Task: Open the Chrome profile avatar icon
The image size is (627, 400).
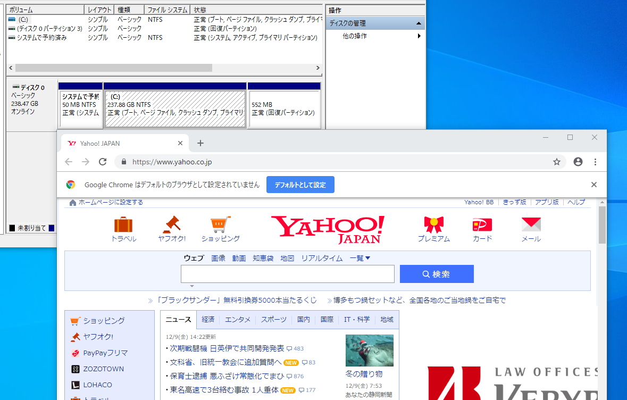Action: click(578, 162)
